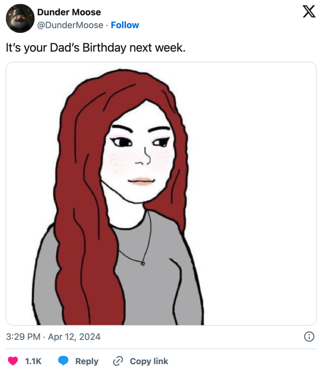This screenshot has width=324, height=371.
Task: Click the X logo
Action: [x=309, y=12]
